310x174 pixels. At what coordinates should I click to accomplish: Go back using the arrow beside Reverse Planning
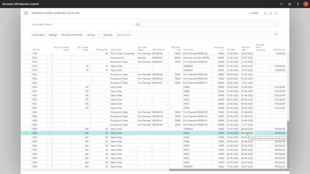tap(26, 13)
